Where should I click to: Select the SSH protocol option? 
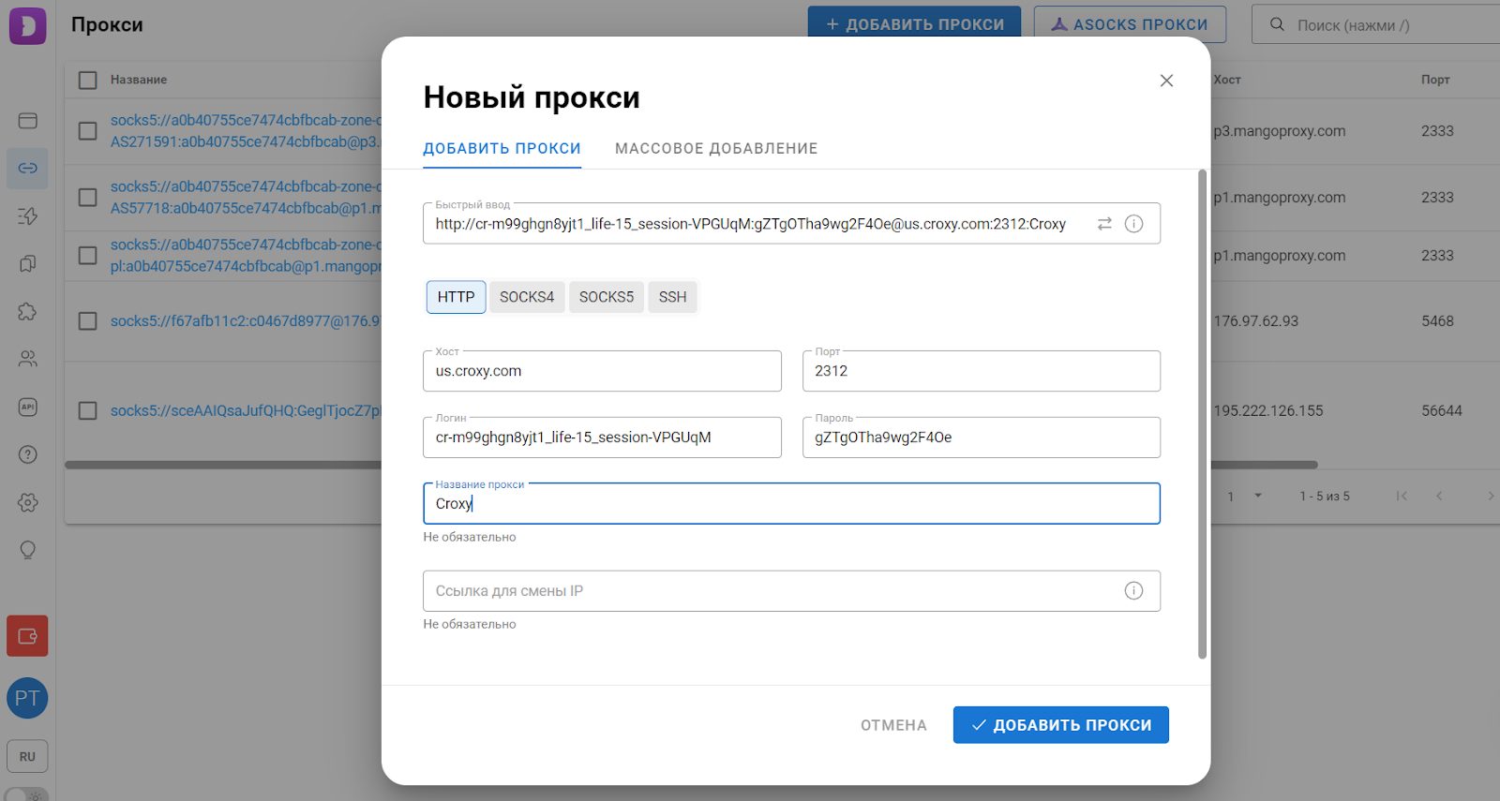(672, 297)
